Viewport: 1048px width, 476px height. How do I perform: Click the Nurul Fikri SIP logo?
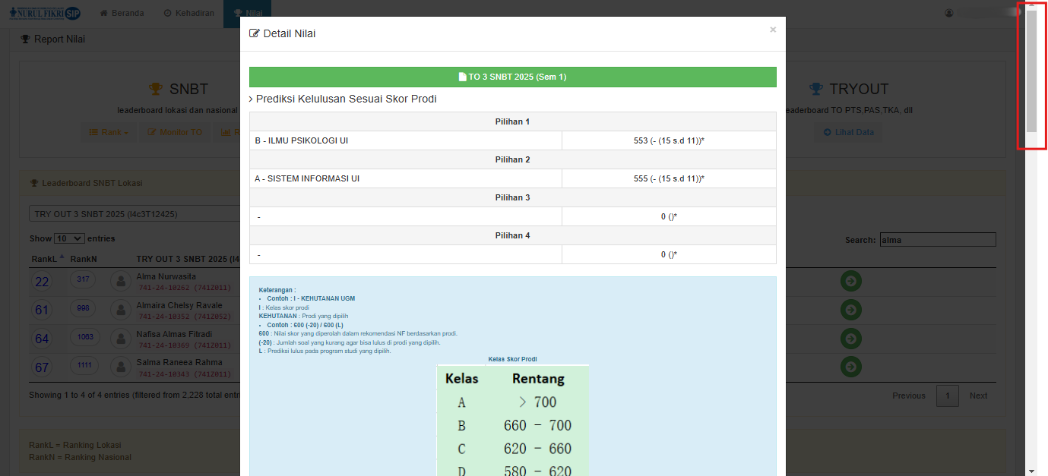click(x=45, y=13)
